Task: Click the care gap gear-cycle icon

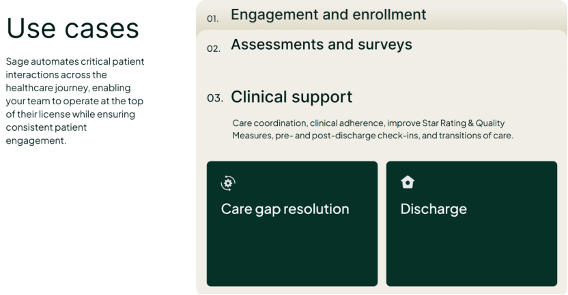Action: point(228,183)
